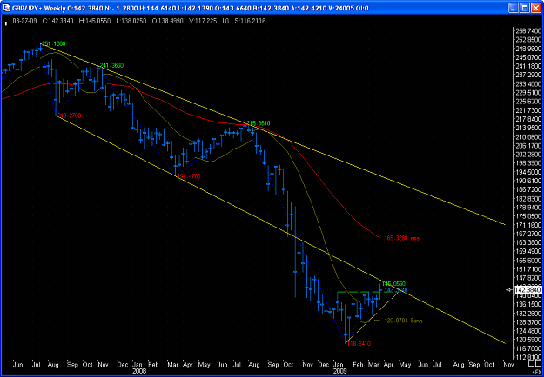Click the L:138.0250 value in info bar
Viewport: 544px width, 377px height.
click(x=131, y=21)
